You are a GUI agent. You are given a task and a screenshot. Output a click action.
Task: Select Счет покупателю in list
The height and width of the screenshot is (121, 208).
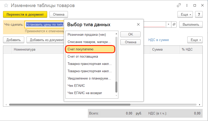point(90,49)
